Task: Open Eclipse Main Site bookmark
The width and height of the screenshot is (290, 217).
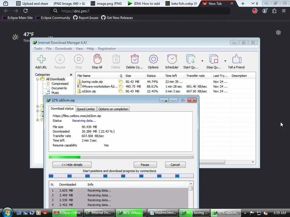Action: [18, 18]
